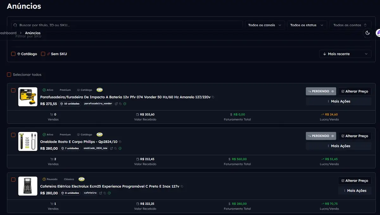
Task: Select the Oneblade listing checkbox
Action: [x=13, y=135]
